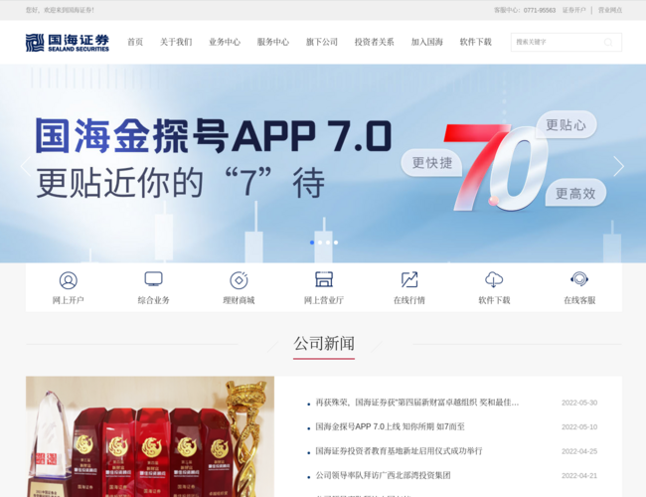Expand the 服务中心 navigation menu
Screen dimensions: 646x497
(x=273, y=43)
